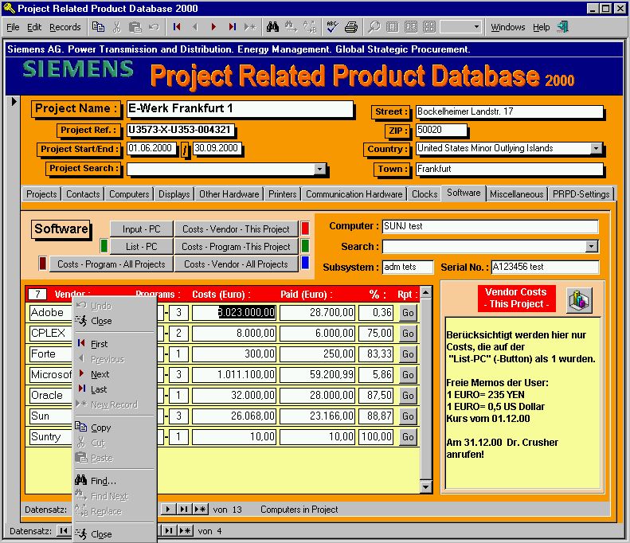Screen dimensions: 630x543
Task: Click the List - PC button
Action: pos(142,247)
